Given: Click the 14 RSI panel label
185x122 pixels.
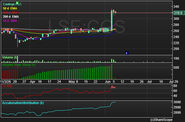Looking at the screenshot, I should click(x=7, y=86).
